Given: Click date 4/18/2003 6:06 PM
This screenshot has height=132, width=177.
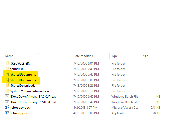Looking at the screenshot, I should (86, 113).
